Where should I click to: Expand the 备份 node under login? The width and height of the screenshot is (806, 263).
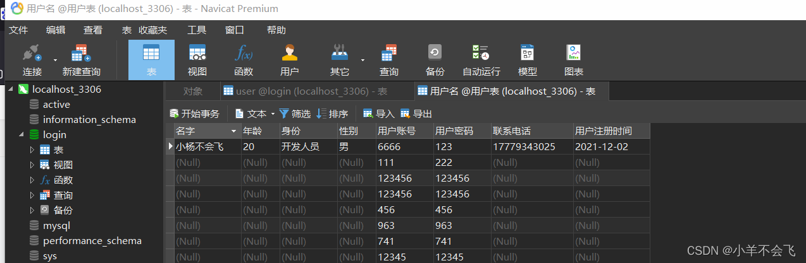pos(32,210)
